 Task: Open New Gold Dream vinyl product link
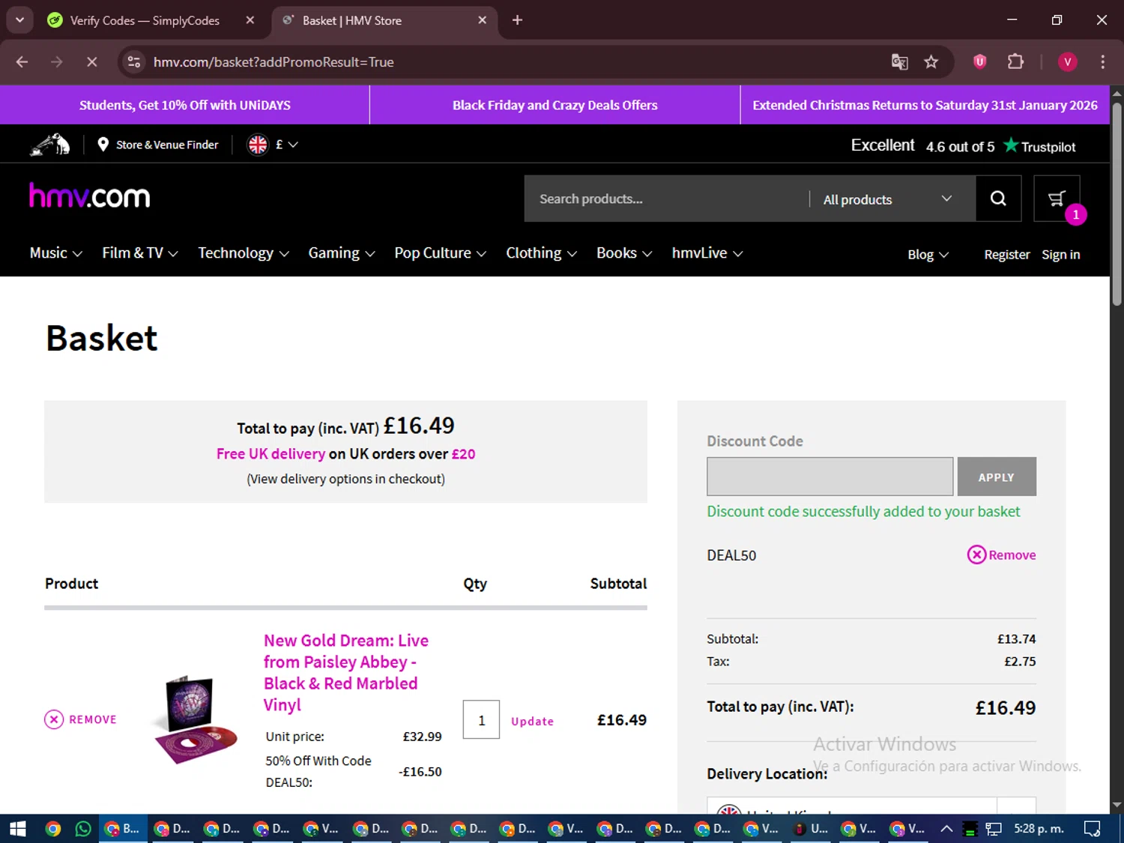346,672
